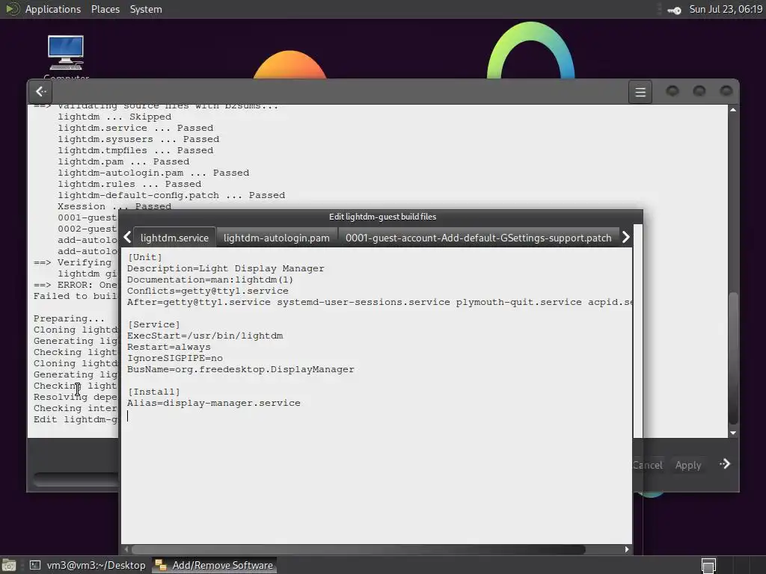The image size is (766, 574).
Task: Click the editor horizontal scrollbar thumb
Action: tap(358, 549)
